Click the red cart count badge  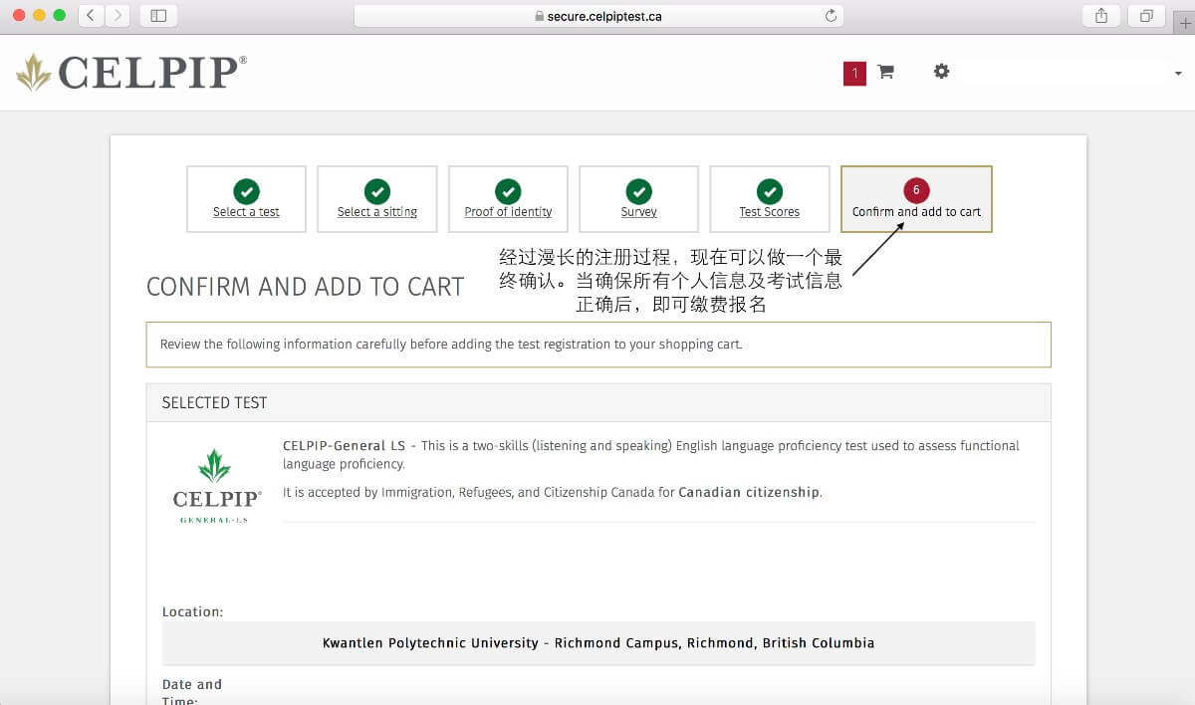pos(854,73)
